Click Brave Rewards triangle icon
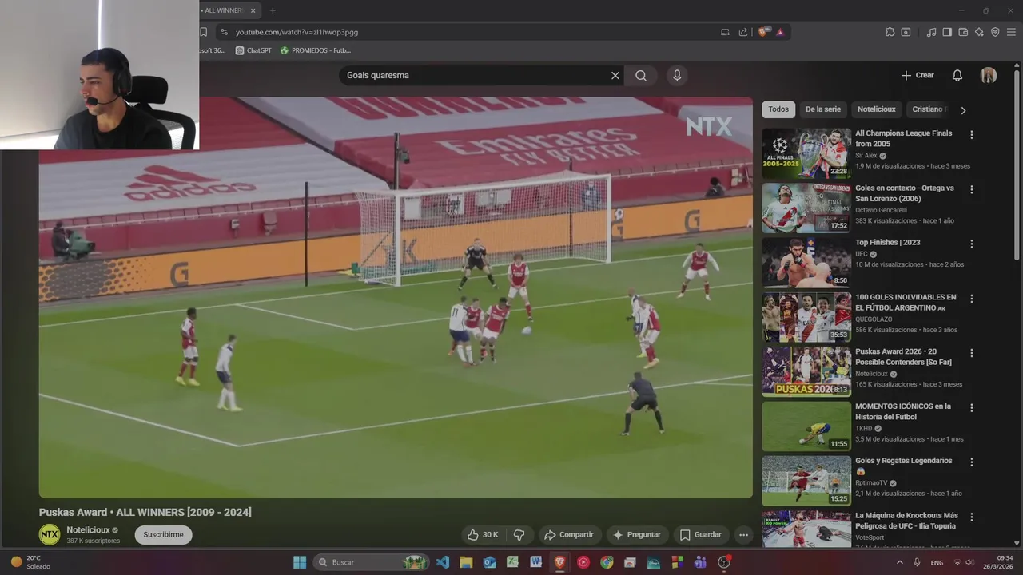Viewport: 1023px width, 575px height. [780, 32]
